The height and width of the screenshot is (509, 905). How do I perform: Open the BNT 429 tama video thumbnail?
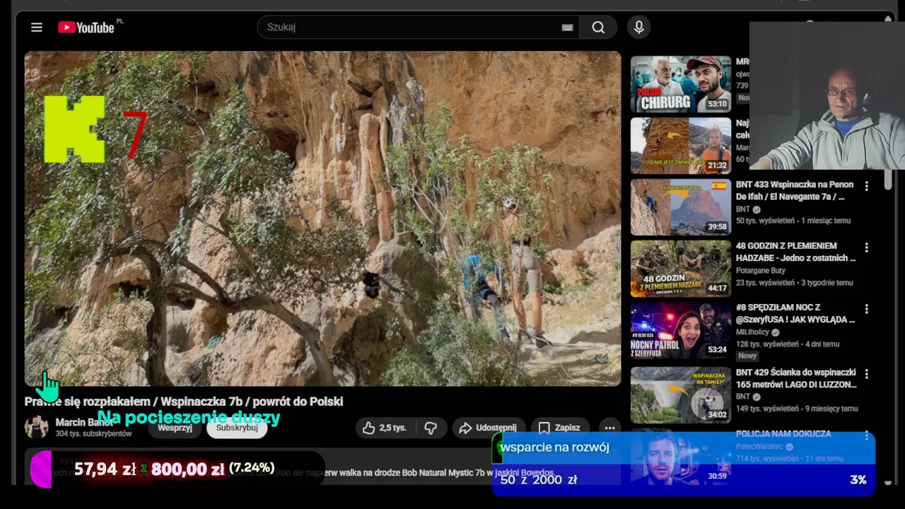[681, 394]
